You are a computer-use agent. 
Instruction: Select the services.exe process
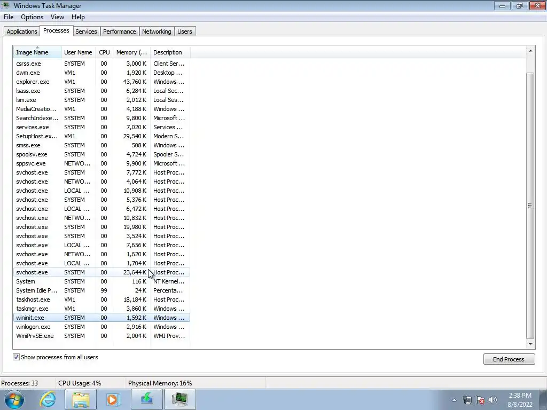101,127
